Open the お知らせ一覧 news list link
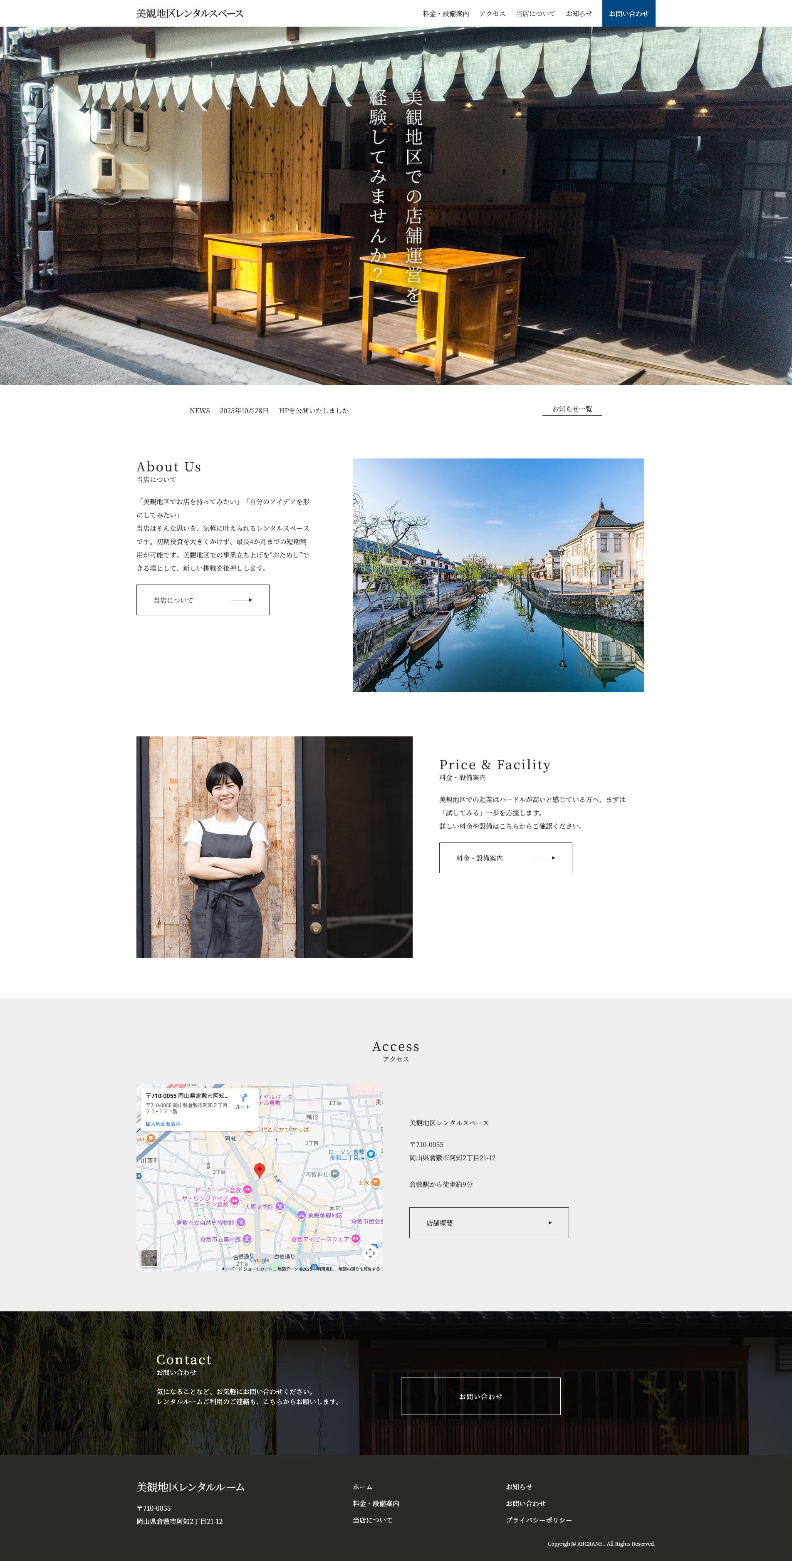This screenshot has width=792, height=1561. 572,409
